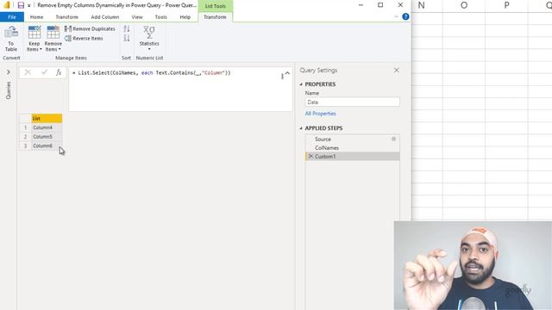The width and height of the screenshot is (552, 310).
Task: Sort list descending
Action: (127, 38)
